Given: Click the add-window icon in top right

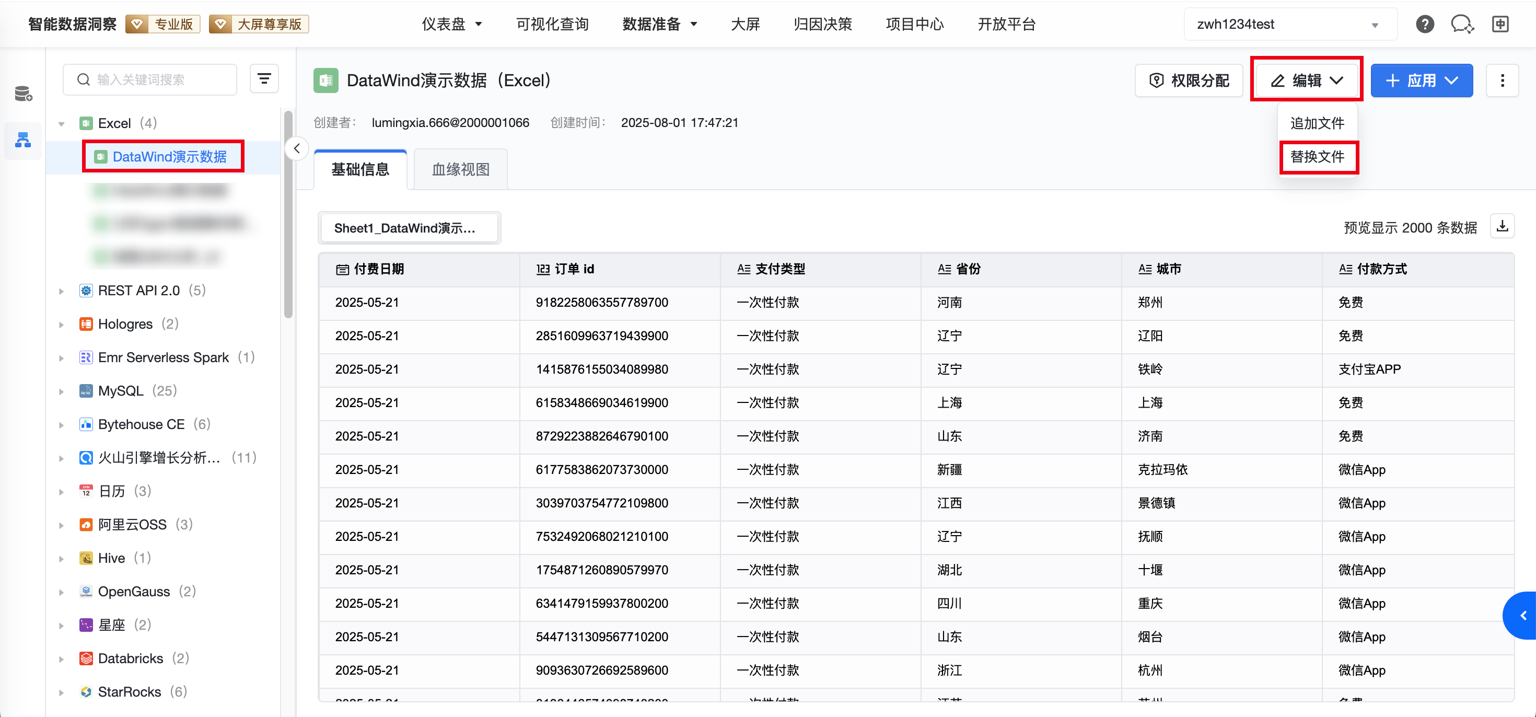Looking at the screenshot, I should [1500, 25].
